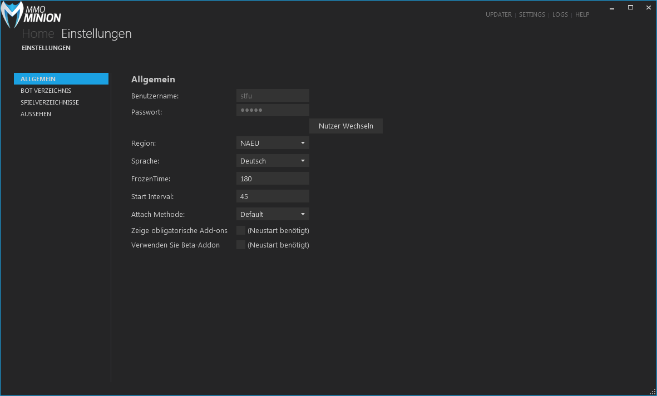Open the Sprache dropdown set to Deutsch

(x=273, y=161)
